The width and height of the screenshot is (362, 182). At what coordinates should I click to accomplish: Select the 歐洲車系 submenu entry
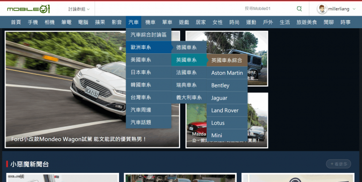click(x=148, y=47)
